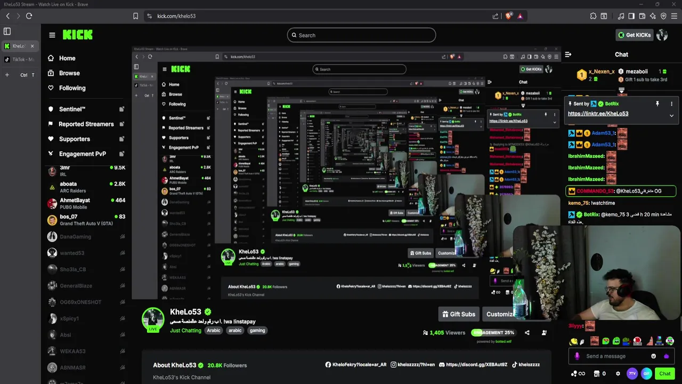Toggle the pin icon next to Engagement PvP
This screenshot has height=384, width=682.
click(x=121, y=154)
